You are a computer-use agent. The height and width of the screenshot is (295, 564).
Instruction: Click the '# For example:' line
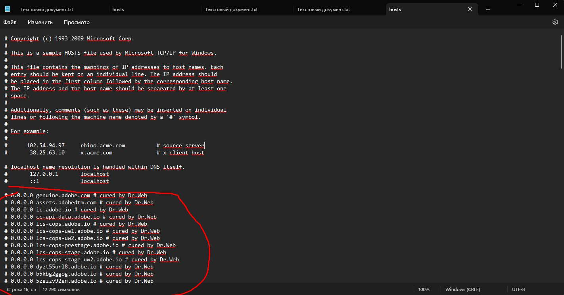tap(26, 131)
